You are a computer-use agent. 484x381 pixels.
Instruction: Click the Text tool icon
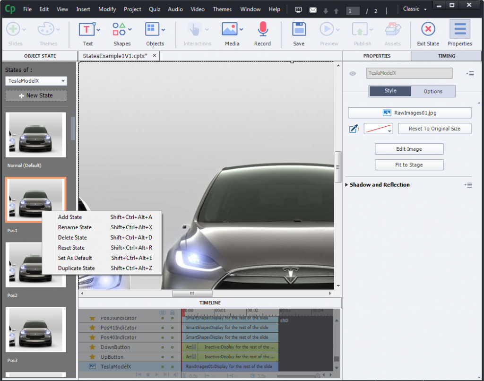point(87,30)
